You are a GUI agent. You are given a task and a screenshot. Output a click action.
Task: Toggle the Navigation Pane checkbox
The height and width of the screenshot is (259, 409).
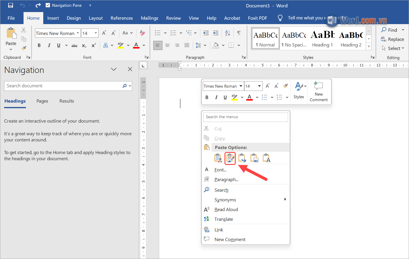click(48, 5)
